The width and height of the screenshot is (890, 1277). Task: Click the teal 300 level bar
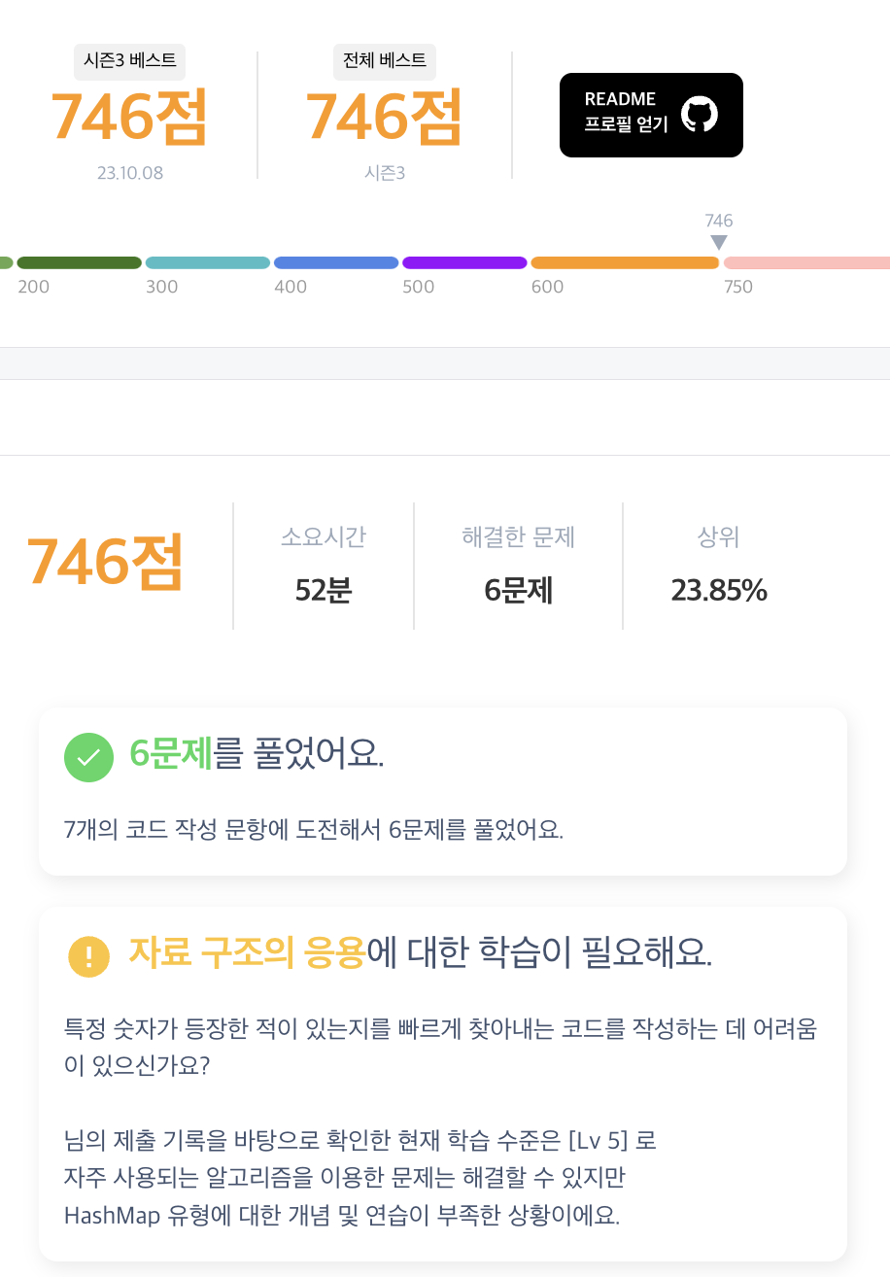[208, 262]
